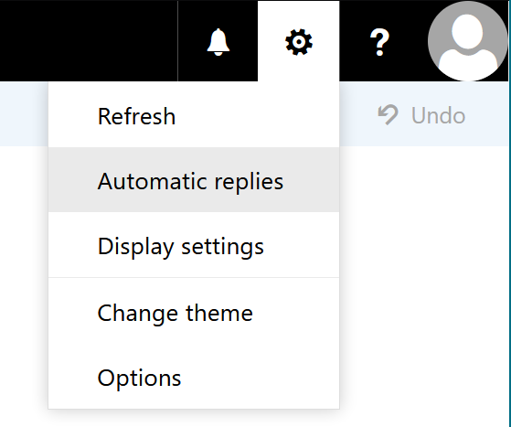Go to full Options page
The width and height of the screenshot is (511, 427).
(x=194, y=378)
